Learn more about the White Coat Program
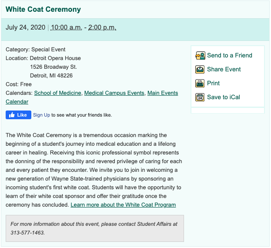Image resolution: width=271 pixels, height=248 pixels. (x=123, y=205)
